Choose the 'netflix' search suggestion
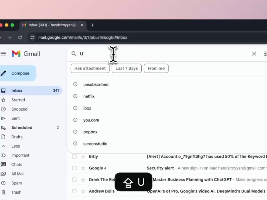 [x=89, y=96]
